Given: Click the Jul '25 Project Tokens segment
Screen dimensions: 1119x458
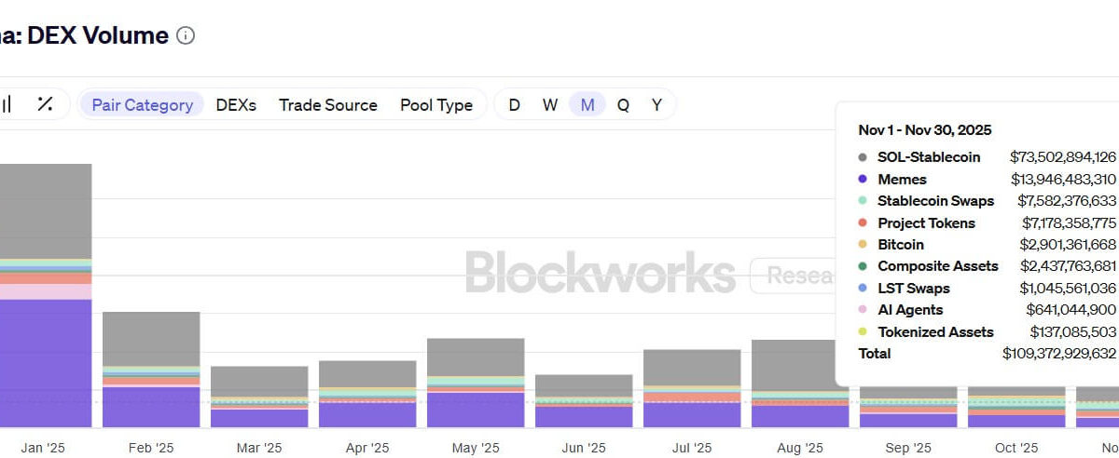Looking at the screenshot, I should [x=692, y=397].
